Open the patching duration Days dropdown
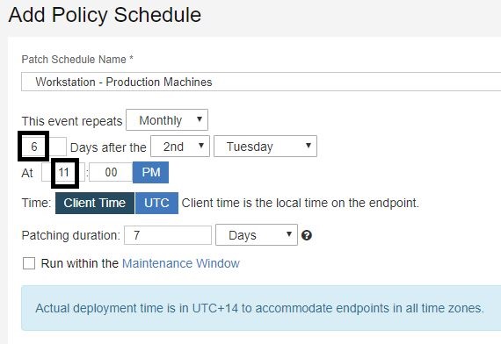The height and width of the screenshot is (344, 501). (257, 235)
